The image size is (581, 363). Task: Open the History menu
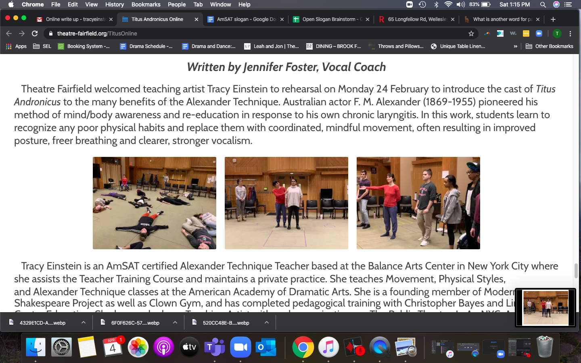[115, 4]
